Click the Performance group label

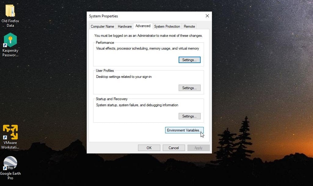105,43
